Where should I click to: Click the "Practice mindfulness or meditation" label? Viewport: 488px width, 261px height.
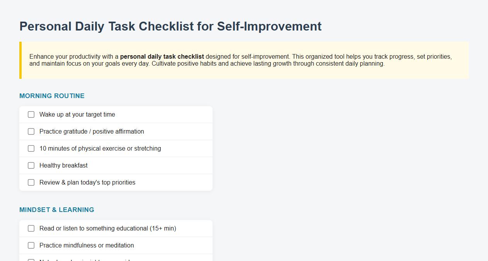[x=87, y=245]
